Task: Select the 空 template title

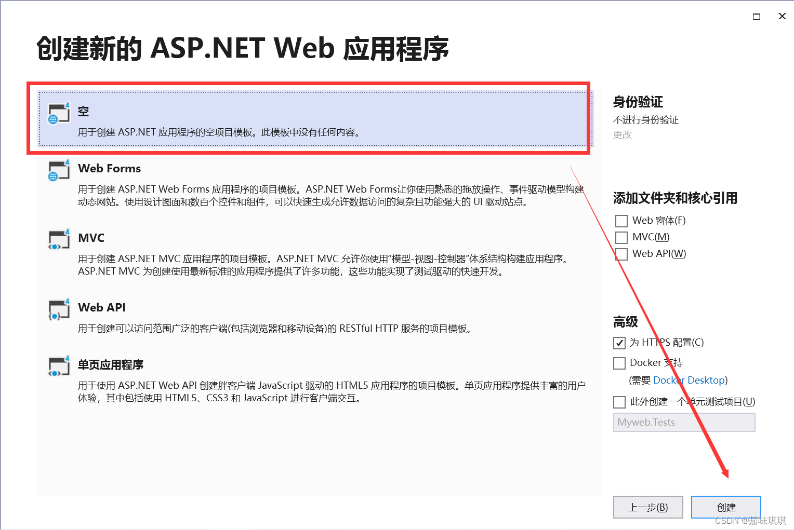Action: [x=83, y=112]
